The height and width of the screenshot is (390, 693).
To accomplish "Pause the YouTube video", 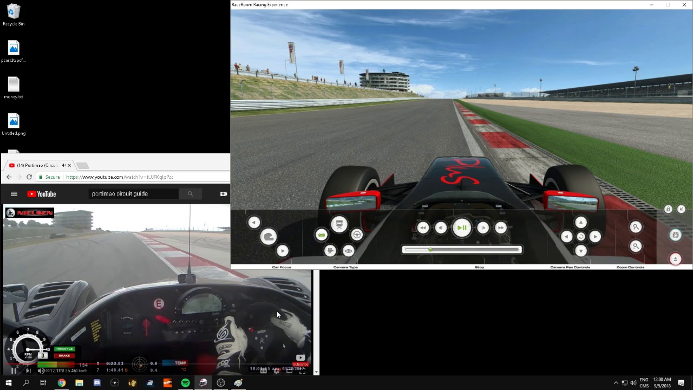I will [x=14, y=371].
